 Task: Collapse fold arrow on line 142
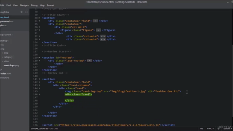(x=39, y=82)
